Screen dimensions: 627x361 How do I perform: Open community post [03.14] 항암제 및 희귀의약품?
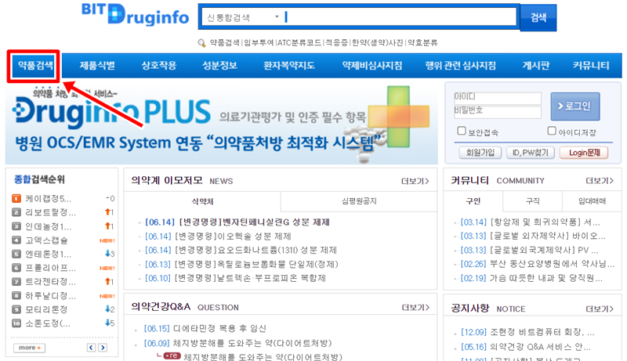531,222
